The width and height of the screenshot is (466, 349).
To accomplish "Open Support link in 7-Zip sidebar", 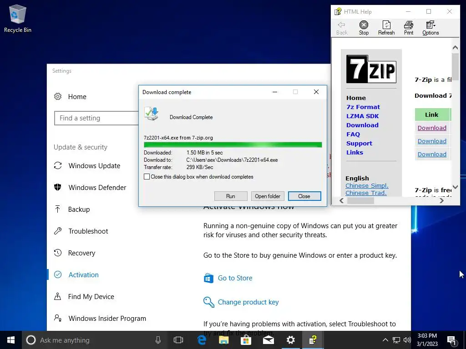I will tap(359, 143).
